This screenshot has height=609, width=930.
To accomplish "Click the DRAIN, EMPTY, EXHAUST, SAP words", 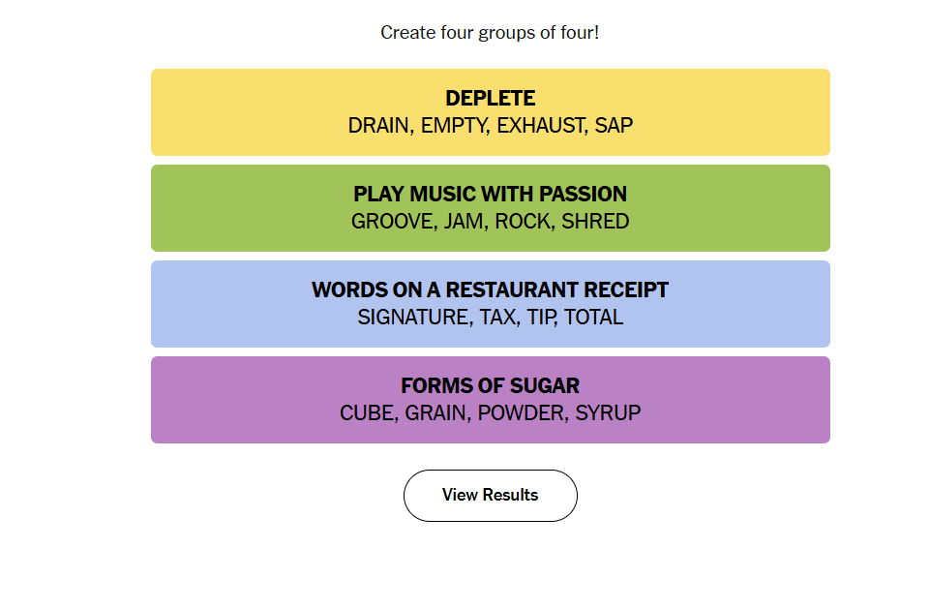I will 490,126.
